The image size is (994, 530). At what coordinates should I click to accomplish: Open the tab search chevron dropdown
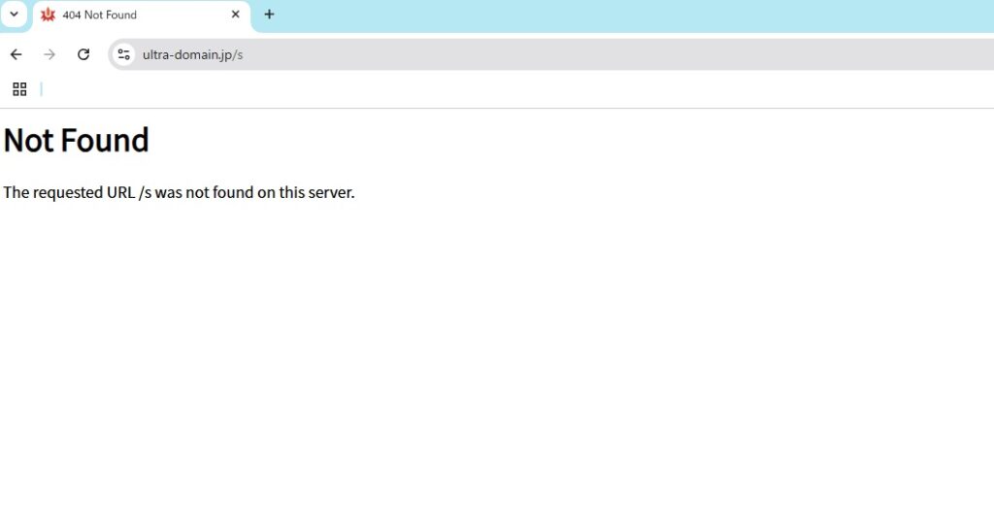click(x=14, y=15)
